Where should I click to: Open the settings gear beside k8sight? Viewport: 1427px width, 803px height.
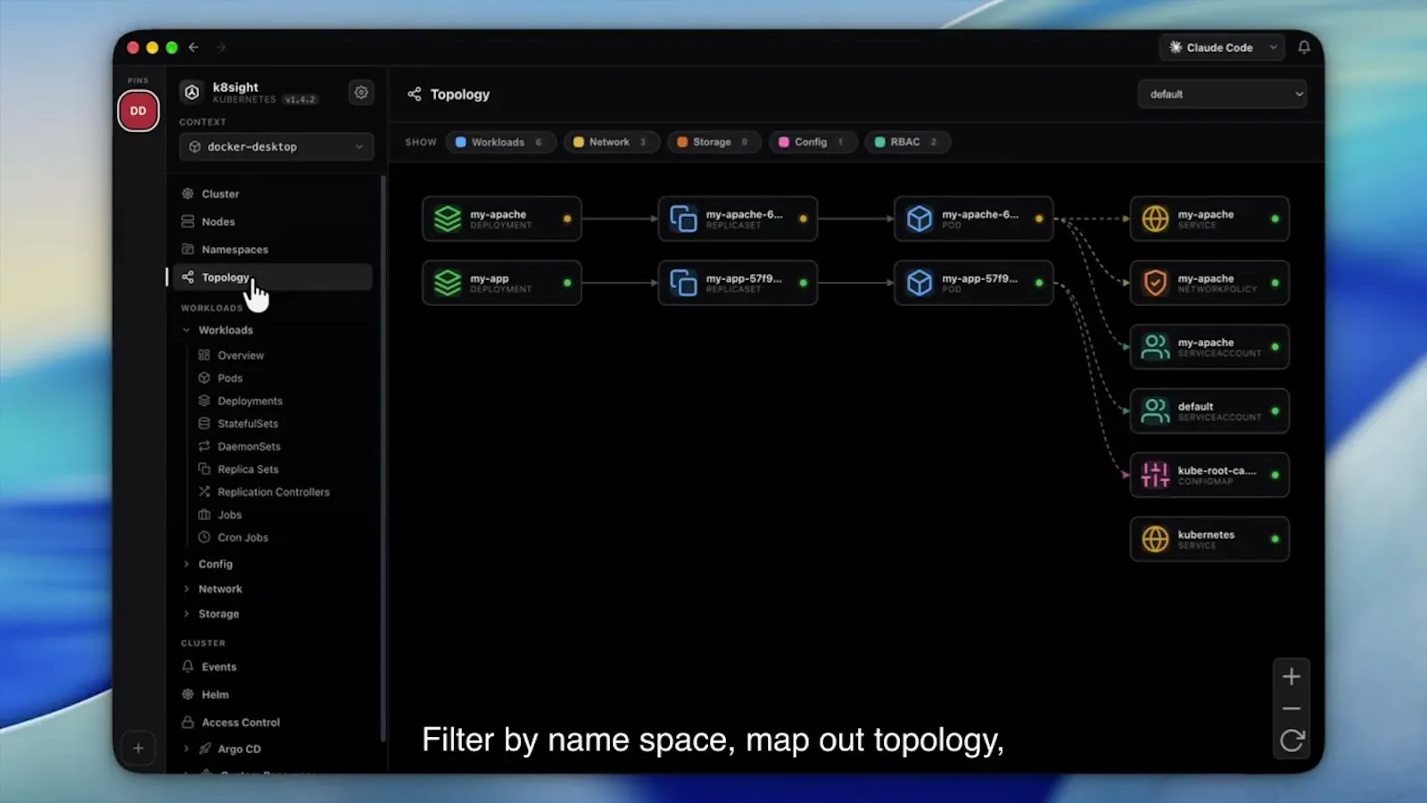361,92
